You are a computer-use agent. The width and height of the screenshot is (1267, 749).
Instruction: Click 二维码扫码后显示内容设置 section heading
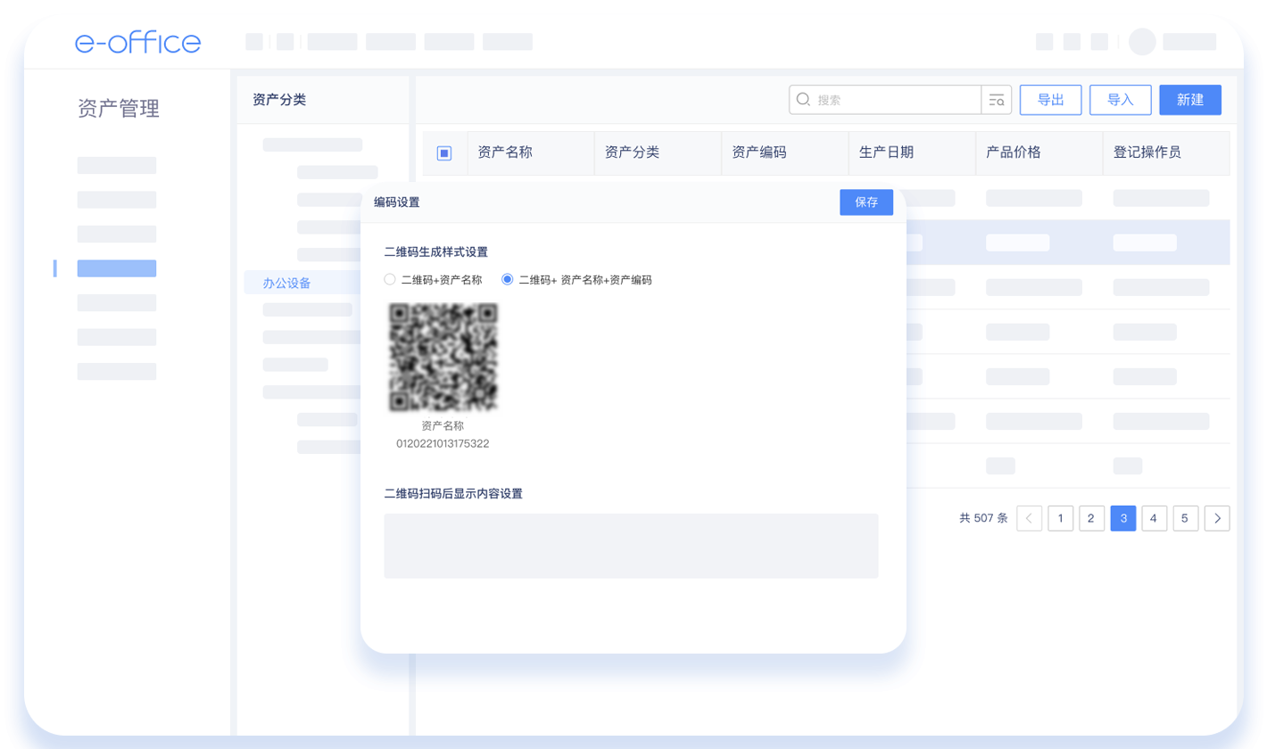point(452,493)
